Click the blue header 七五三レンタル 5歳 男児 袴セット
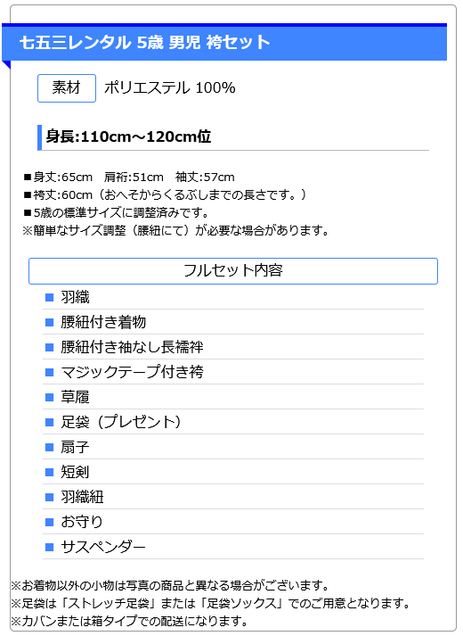The image size is (463, 636). (x=224, y=42)
